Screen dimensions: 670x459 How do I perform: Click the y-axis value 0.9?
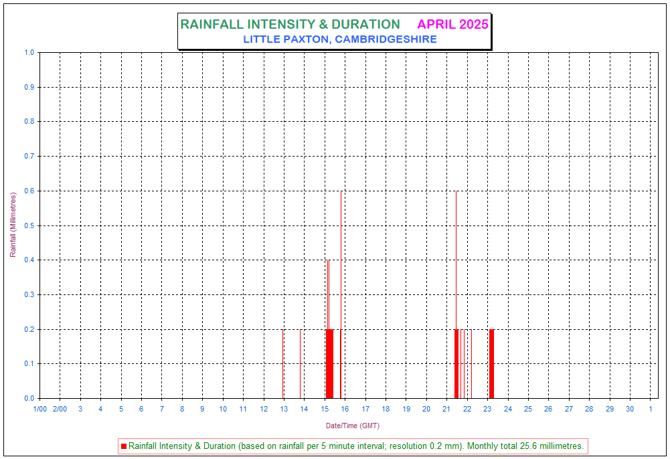pyautogui.click(x=29, y=87)
